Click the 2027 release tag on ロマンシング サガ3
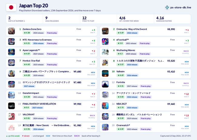The image size is (197, 140). (x=29, y=86)
